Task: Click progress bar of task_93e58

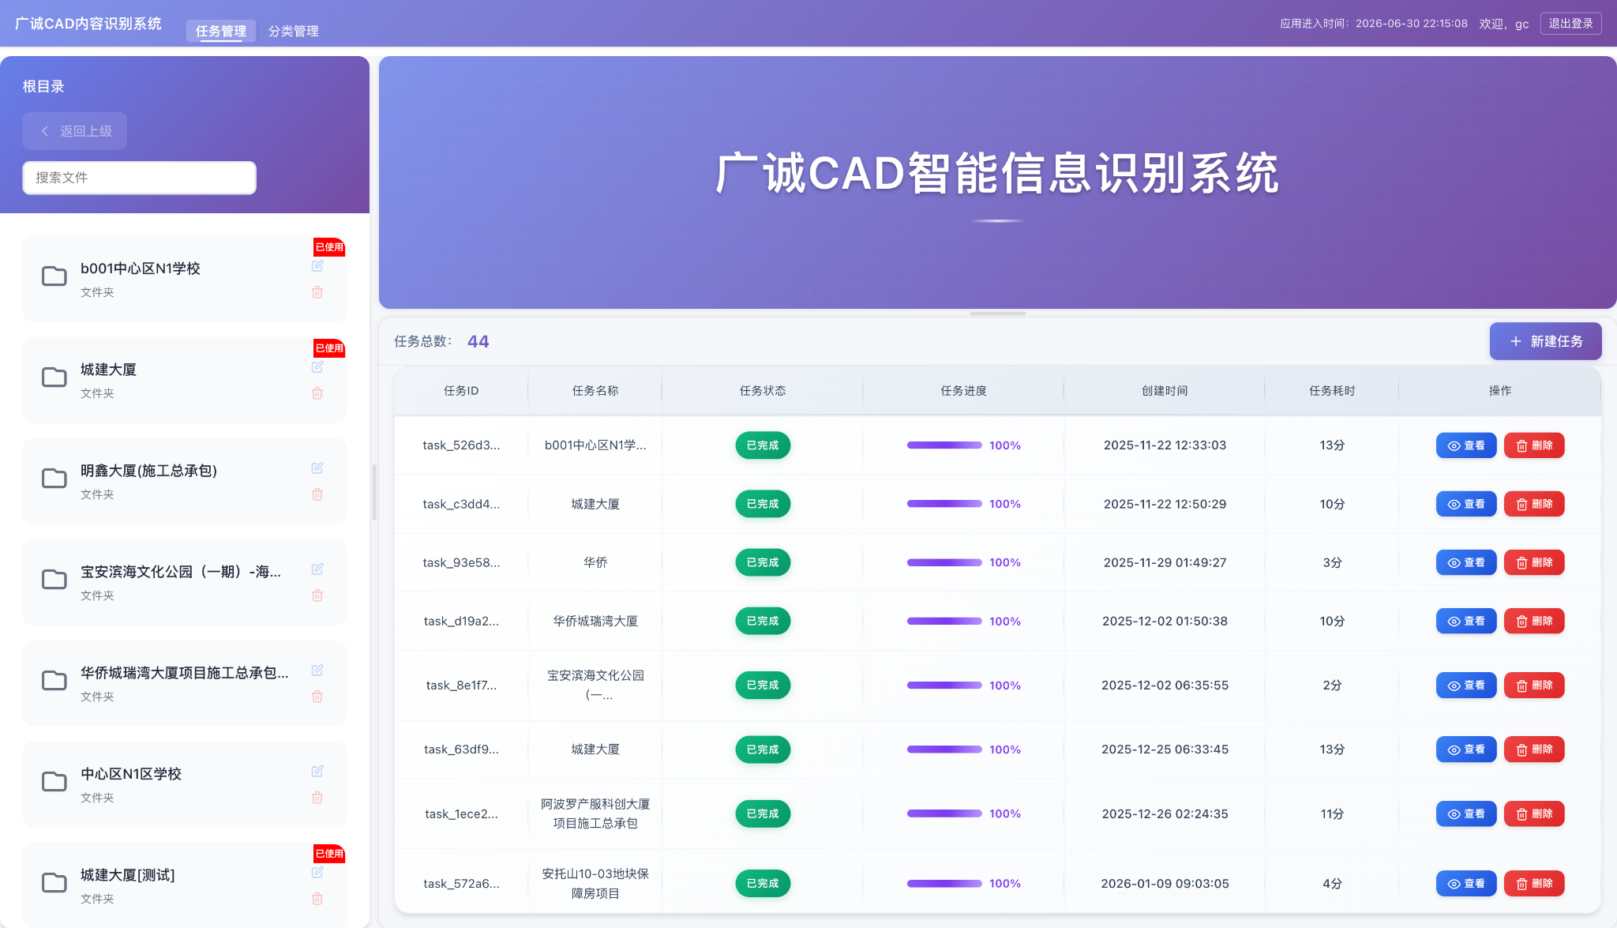Action: click(x=944, y=562)
